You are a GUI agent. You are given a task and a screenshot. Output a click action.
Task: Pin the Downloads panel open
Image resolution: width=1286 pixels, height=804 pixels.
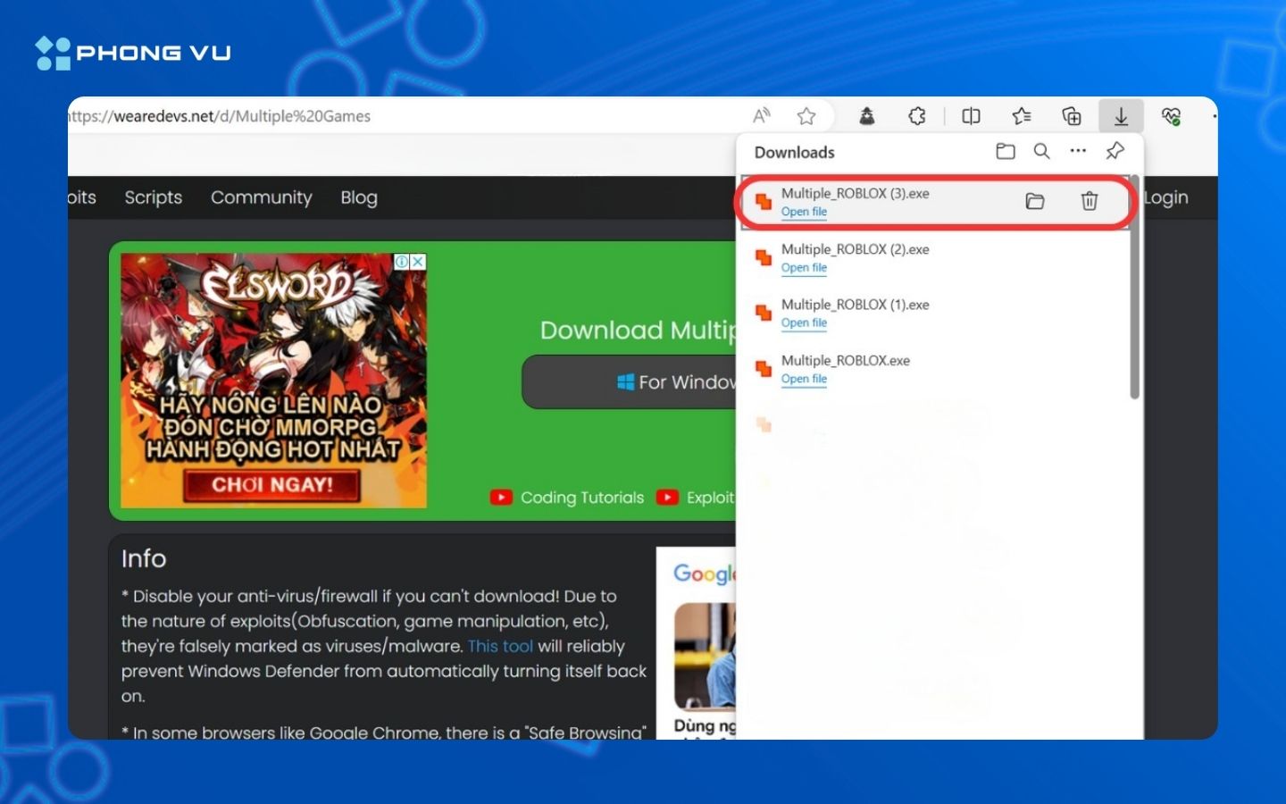pyautogui.click(x=1114, y=151)
